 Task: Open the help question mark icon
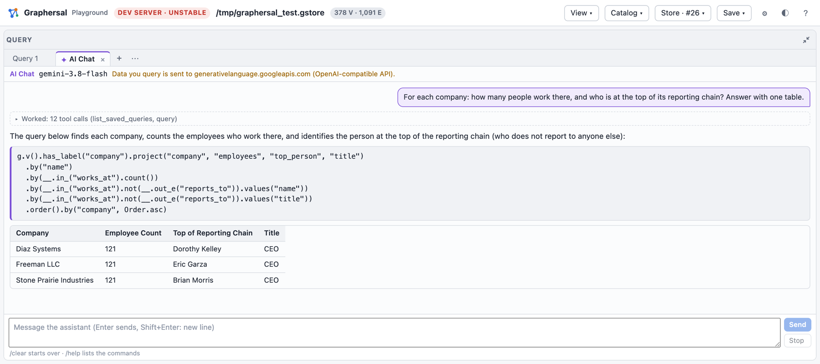[x=805, y=13]
